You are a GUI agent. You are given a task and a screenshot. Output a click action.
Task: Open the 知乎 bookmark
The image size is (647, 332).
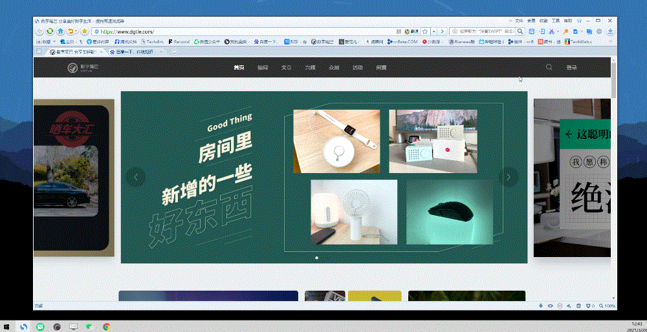[296, 41]
